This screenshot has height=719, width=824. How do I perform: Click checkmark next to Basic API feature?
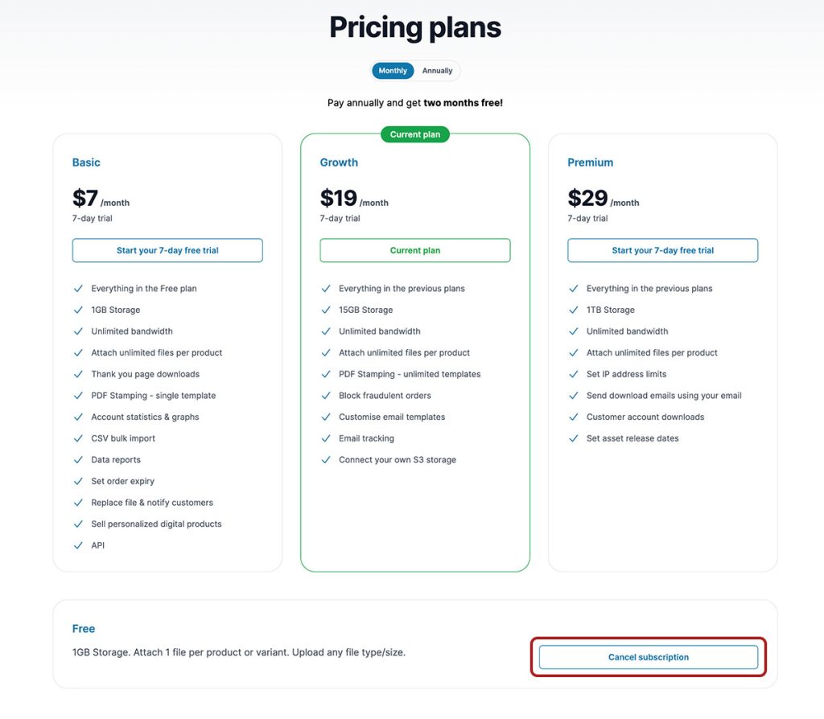pos(78,545)
